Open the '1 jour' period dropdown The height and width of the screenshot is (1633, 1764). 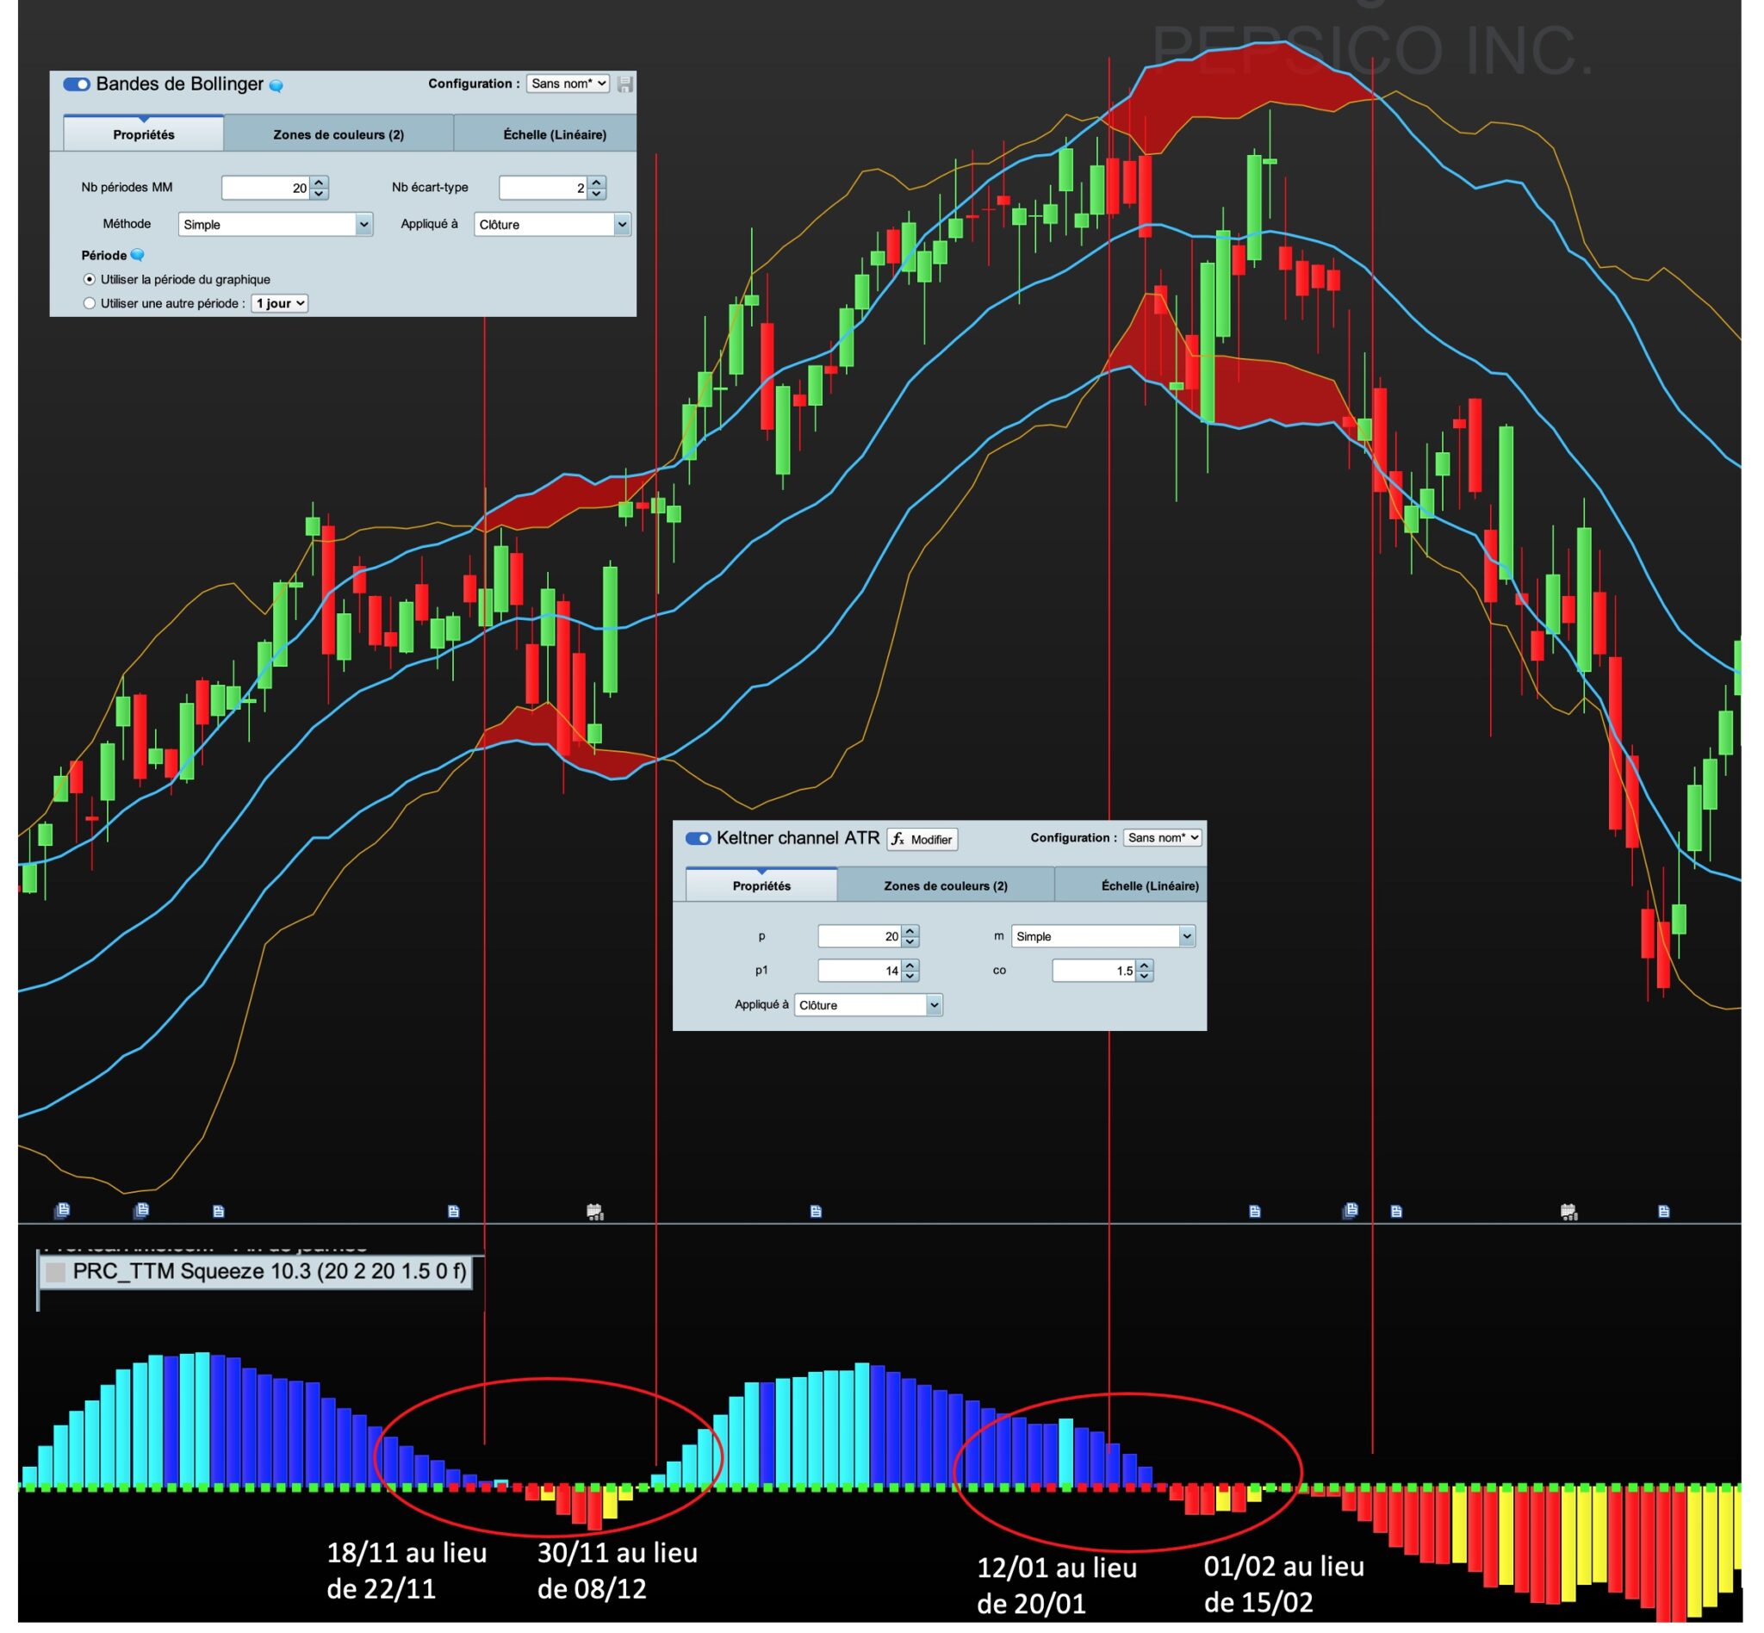pyautogui.click(x=279, y=303)
